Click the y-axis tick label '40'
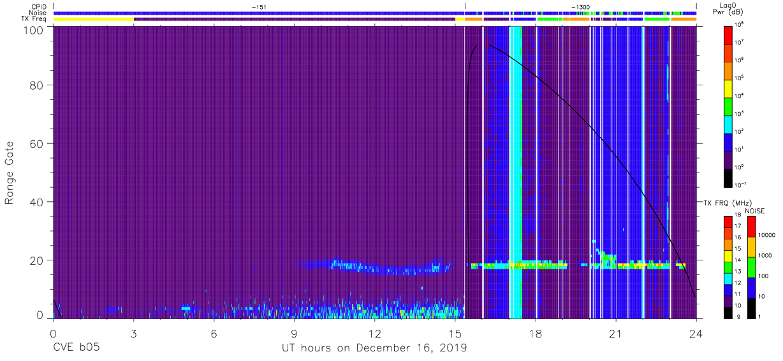Viewport: 783px width, 361px height. tap(37, 202)
